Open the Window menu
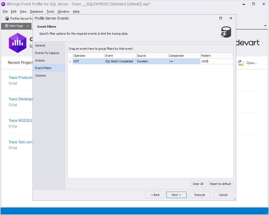This screenshot has width=269, height=215. point(63,12)
